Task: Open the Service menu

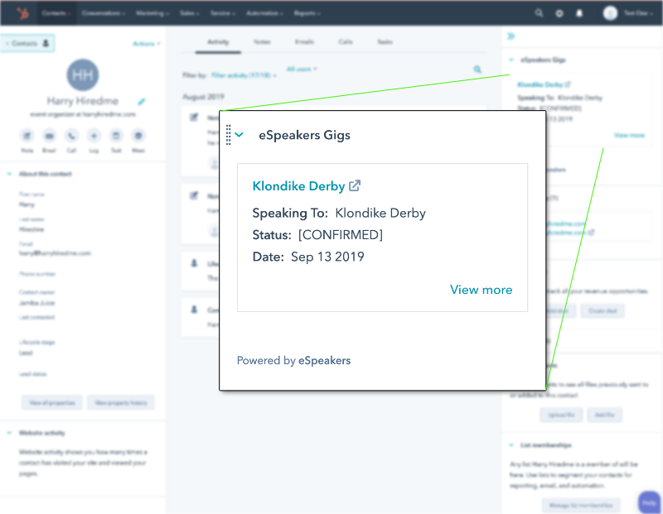Action: tap(222, 13)
